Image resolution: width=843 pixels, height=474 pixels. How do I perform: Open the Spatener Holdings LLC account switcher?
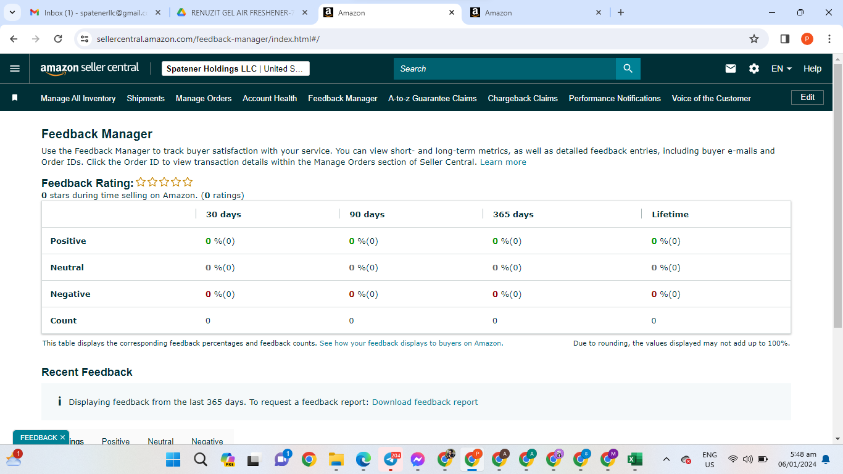click(236, 69)
